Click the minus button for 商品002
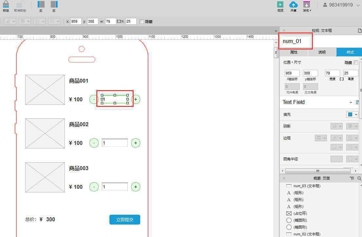This screenshot has height=237, width=362. tap(94, 143)
